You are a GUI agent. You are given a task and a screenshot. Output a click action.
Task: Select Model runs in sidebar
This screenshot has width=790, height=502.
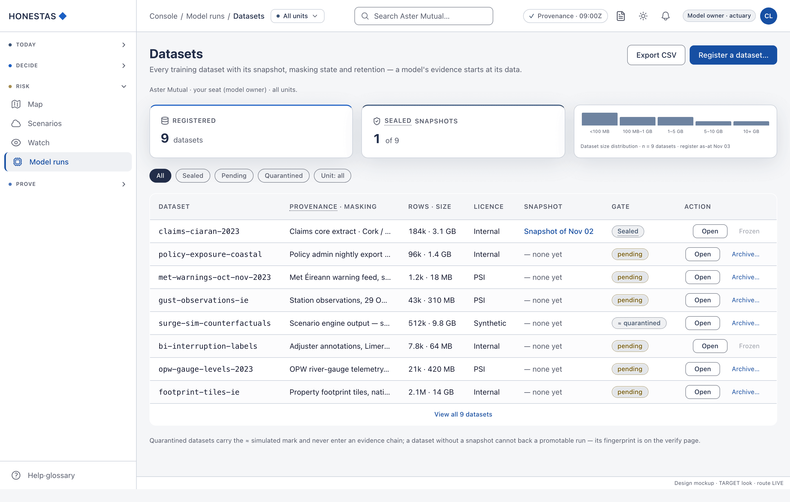(68, 162)
